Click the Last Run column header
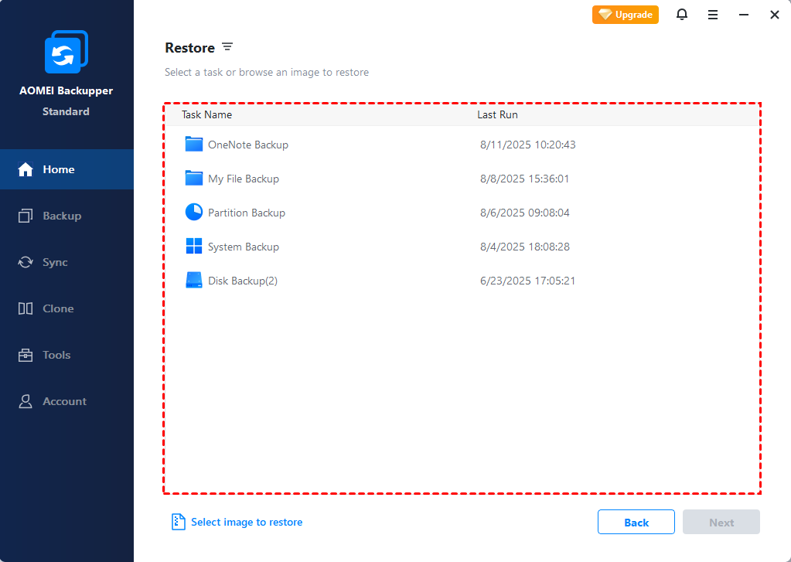Image resolution: width=791 pixels, height=562 pixels. click(497, 114)
